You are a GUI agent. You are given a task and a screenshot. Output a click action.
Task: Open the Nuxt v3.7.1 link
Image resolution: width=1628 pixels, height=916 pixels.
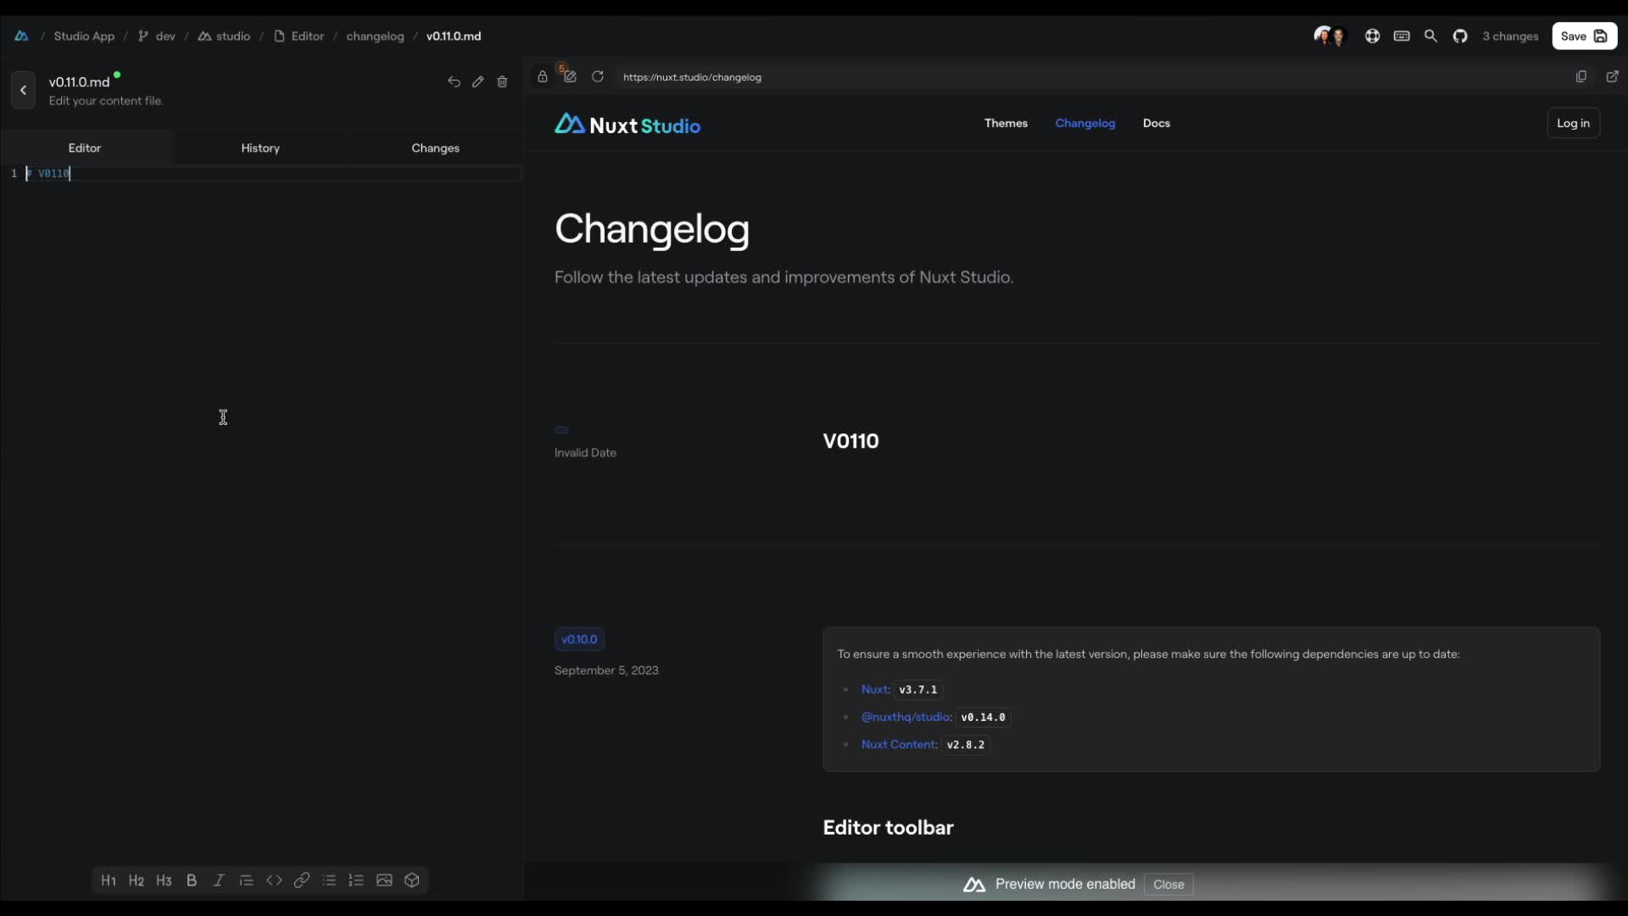876,690
